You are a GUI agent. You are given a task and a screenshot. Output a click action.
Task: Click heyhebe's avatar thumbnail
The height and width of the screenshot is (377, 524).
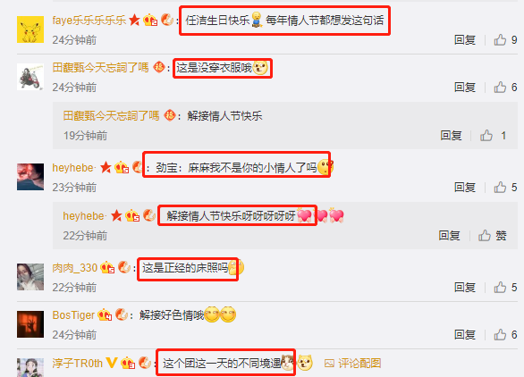[30, 177]
